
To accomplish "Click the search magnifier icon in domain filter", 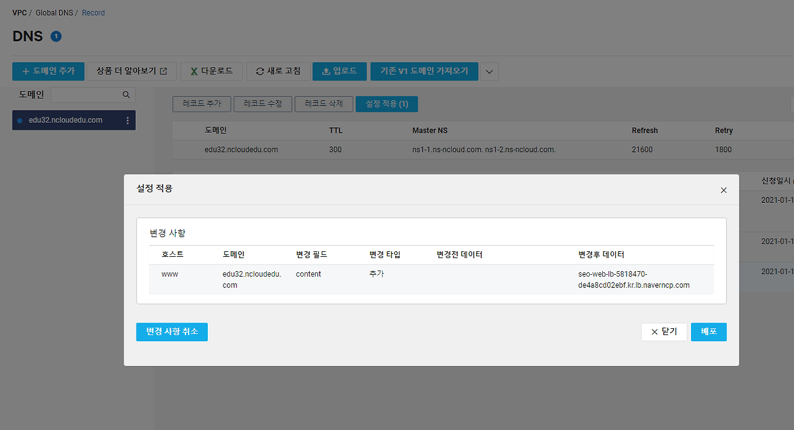I will (x=126, y=94).
